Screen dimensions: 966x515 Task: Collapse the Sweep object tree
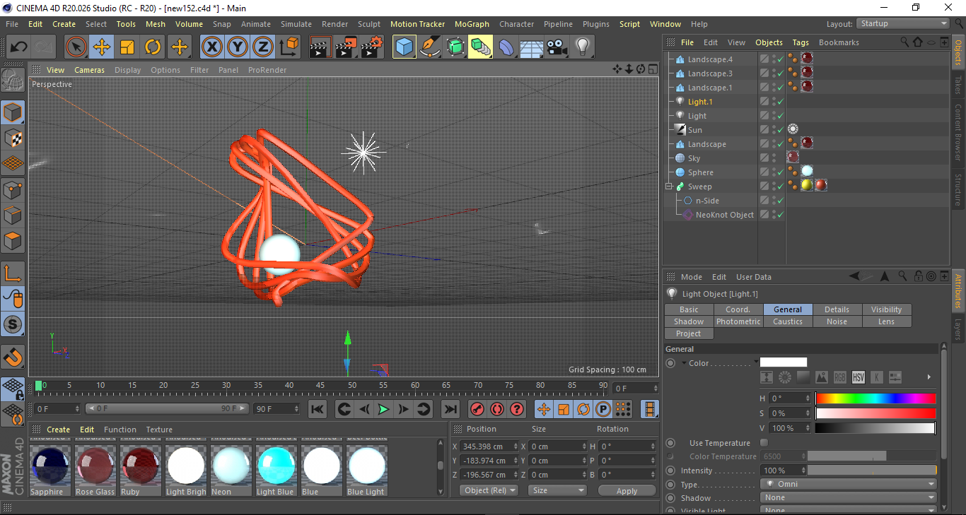tap(669, 187)
